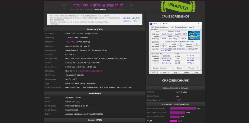This screenshot has height=123, width=249.
Task: Click the Intel X79 rev 06 south bridge value
Action: (72, 110)
